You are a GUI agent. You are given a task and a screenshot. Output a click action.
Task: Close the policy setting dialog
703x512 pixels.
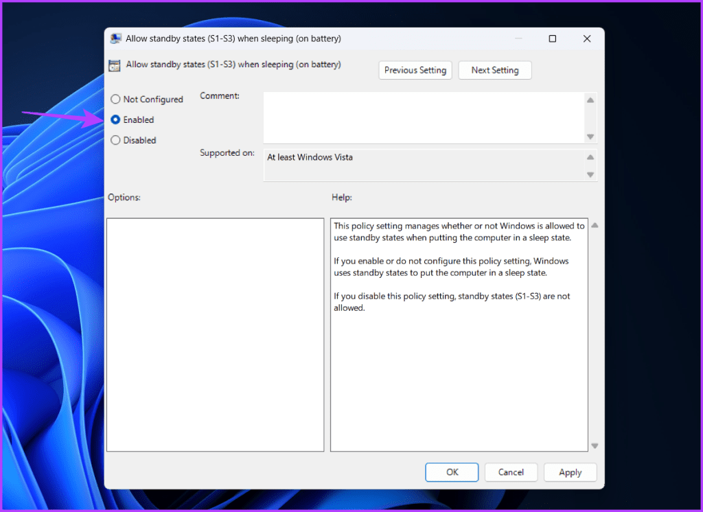587,38
